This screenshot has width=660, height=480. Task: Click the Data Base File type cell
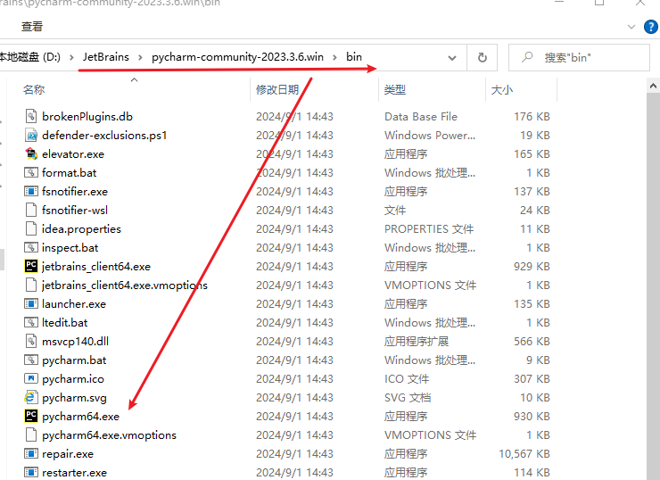click(x=421, y=117)
